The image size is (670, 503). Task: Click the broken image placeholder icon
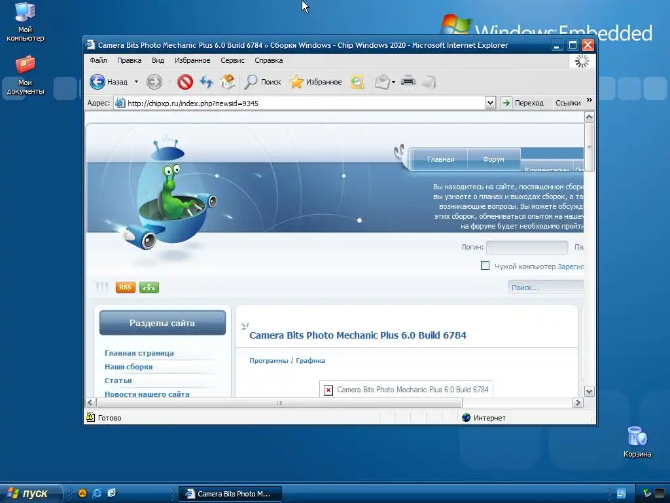[328, 390]
